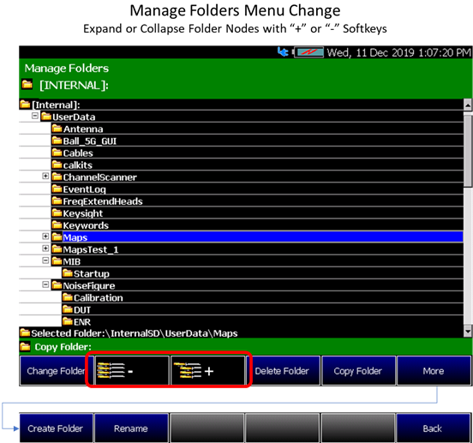Click the folder icon of [Internal]: root
This screenshot has width=473, height=443.
click(25, 105)
